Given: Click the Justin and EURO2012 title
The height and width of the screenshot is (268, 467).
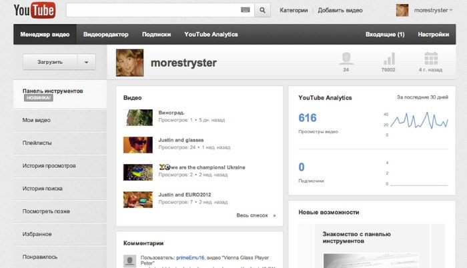Looking at the screenshot, I should [185, 195].
